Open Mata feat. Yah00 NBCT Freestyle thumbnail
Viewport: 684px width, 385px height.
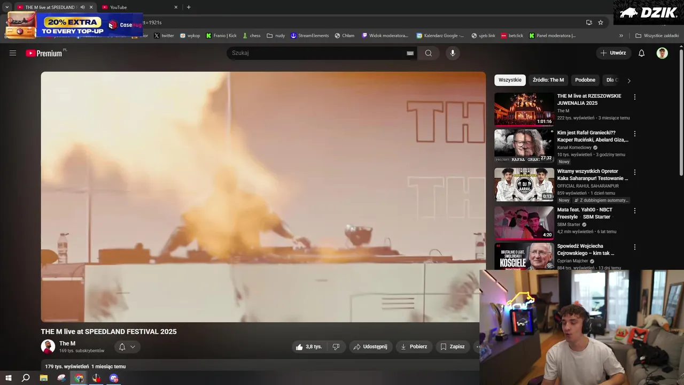(524, 223)
